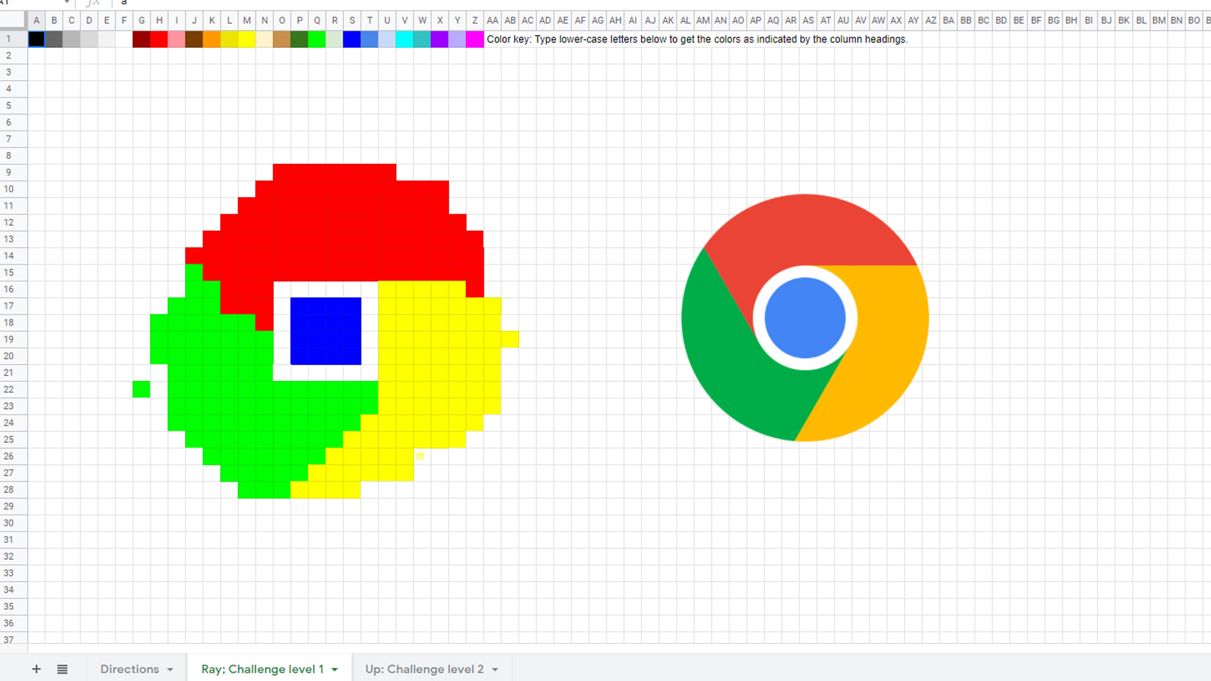Select the purple swatch in cell X1

click(440, 39)
